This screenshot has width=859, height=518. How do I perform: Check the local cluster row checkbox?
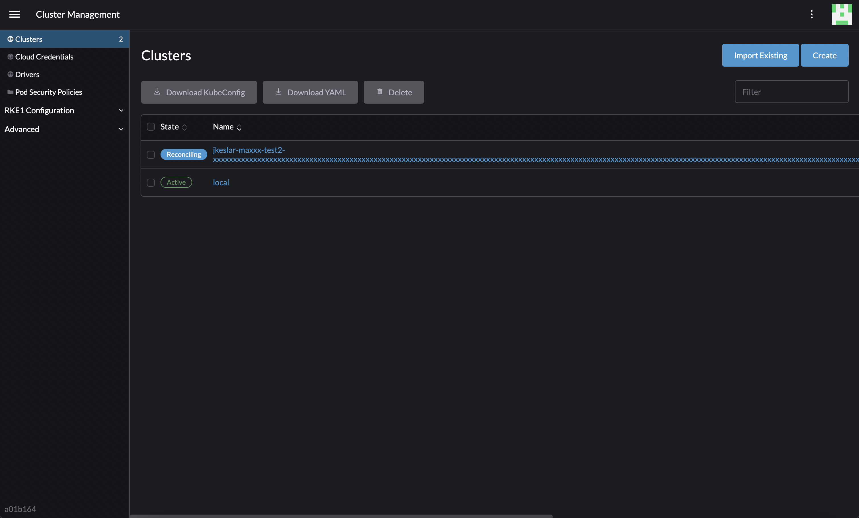tap(151, 183)
